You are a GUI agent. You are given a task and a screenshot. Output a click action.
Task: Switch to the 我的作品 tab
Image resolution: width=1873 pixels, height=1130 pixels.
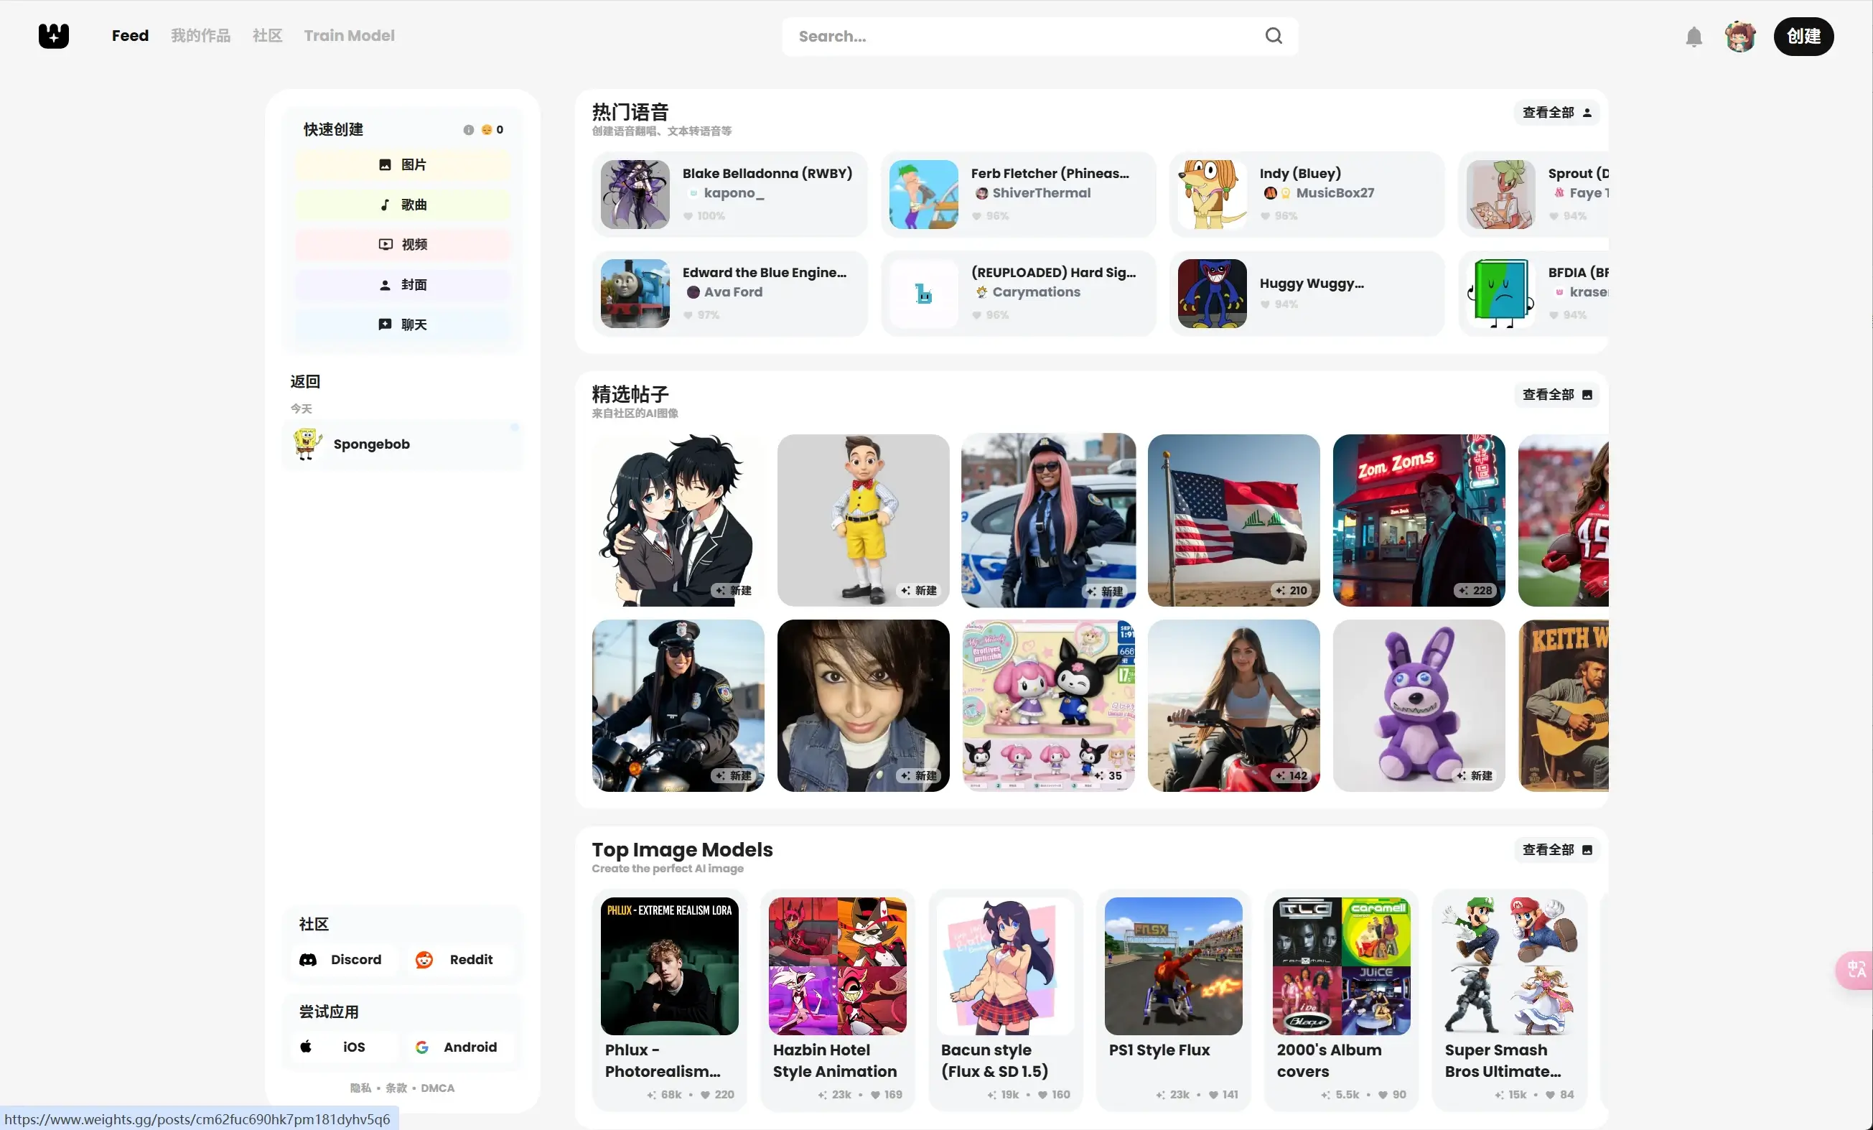[201, 36]
